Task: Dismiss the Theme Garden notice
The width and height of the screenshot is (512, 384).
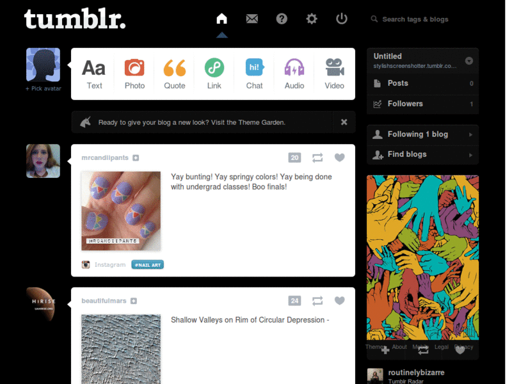Action: tap(344, 122)
